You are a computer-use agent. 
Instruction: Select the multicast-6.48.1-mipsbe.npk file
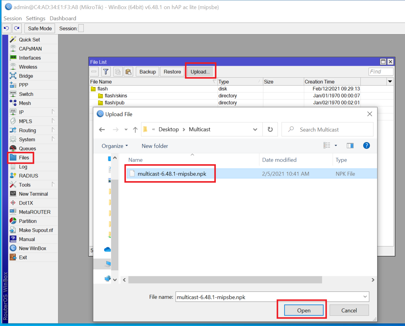172,173
